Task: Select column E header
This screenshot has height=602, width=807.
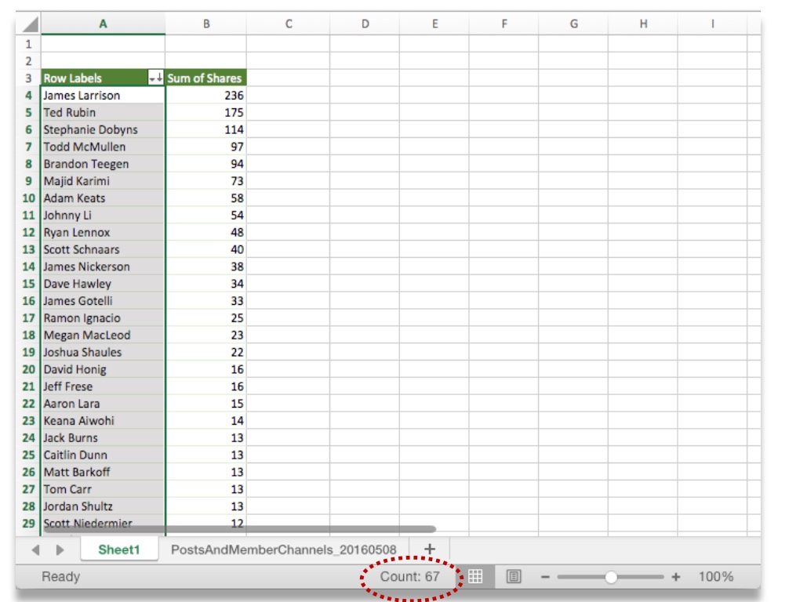Action: [x=434, y=24]
